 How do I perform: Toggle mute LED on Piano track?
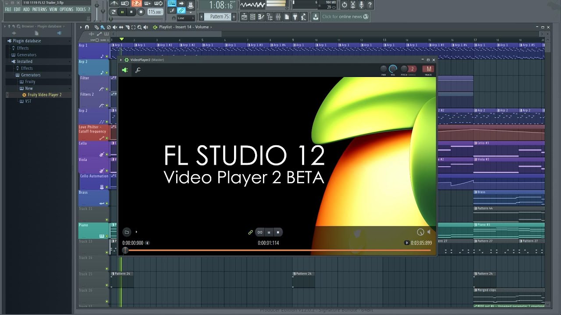pos(107,236)
